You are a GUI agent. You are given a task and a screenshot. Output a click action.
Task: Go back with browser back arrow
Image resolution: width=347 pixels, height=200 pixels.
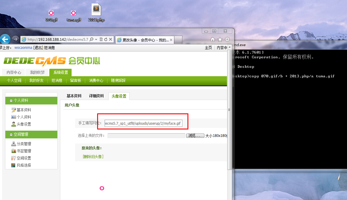pos(5,39)
